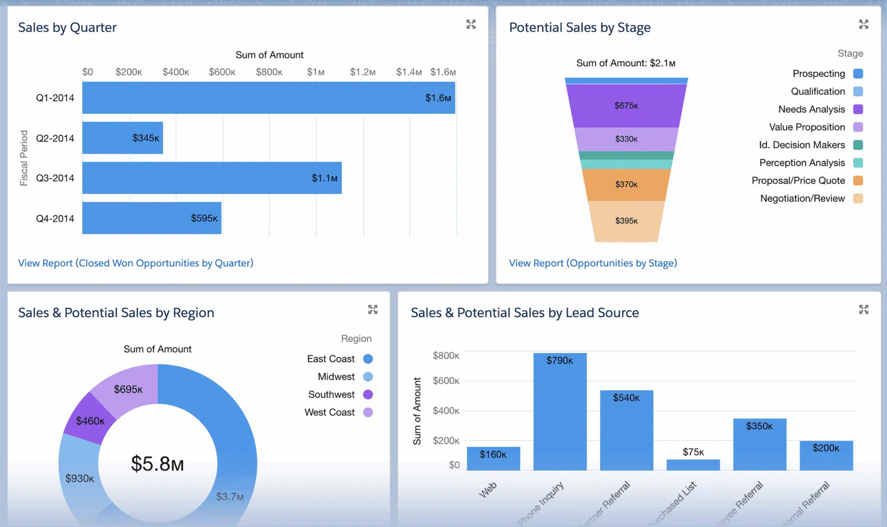
Task: Click the Id. Decision Makers legend swatch
Action: click(x=858, y=145)
